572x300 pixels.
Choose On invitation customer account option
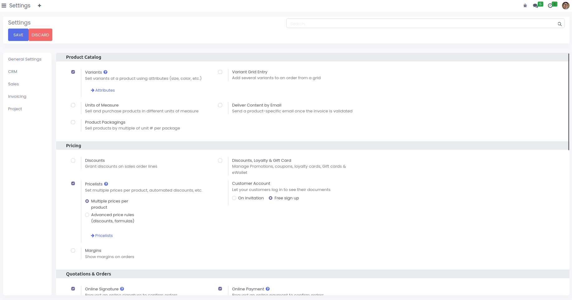pyautogui.click(x=234, y=198)
